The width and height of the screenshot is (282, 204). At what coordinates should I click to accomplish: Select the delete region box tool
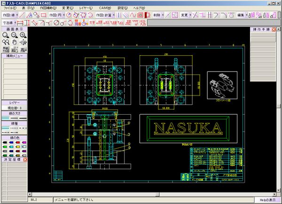pyautogui.click(x=175, y=15)
